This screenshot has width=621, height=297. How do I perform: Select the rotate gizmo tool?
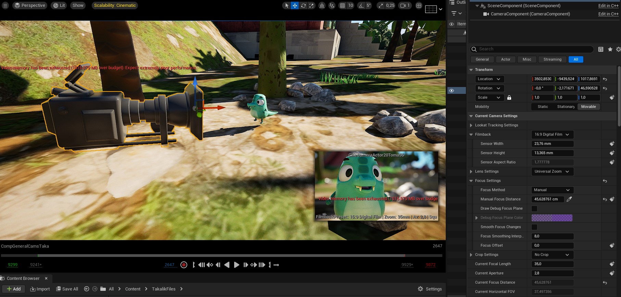tap(303, 5)
